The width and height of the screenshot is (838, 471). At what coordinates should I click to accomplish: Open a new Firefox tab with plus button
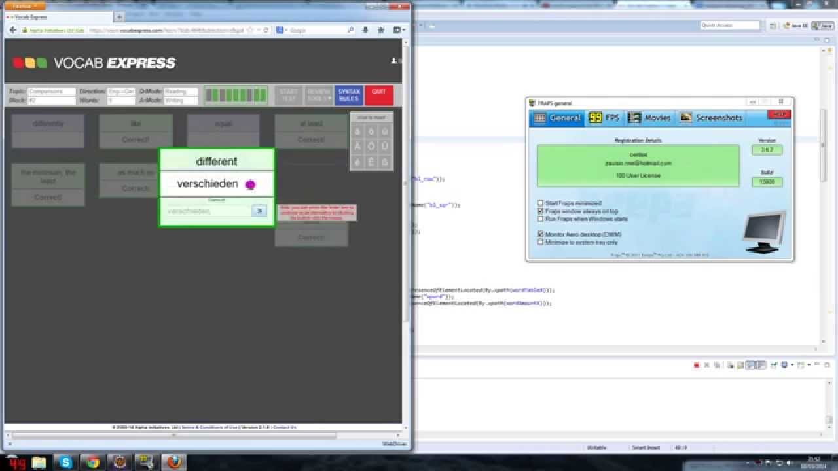(119, 17)
